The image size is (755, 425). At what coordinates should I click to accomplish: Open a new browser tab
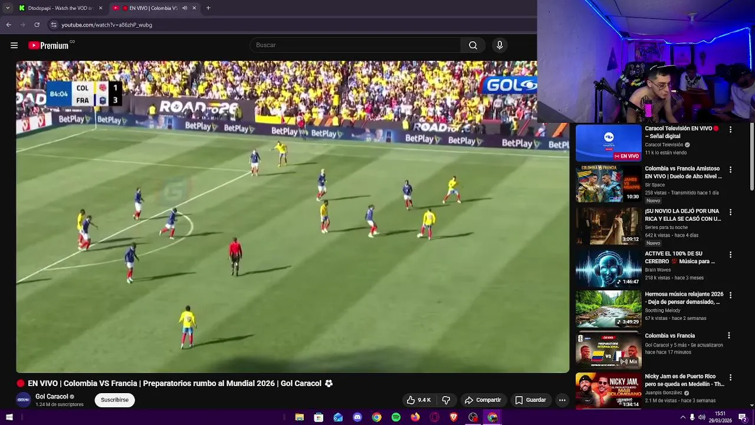208,8
